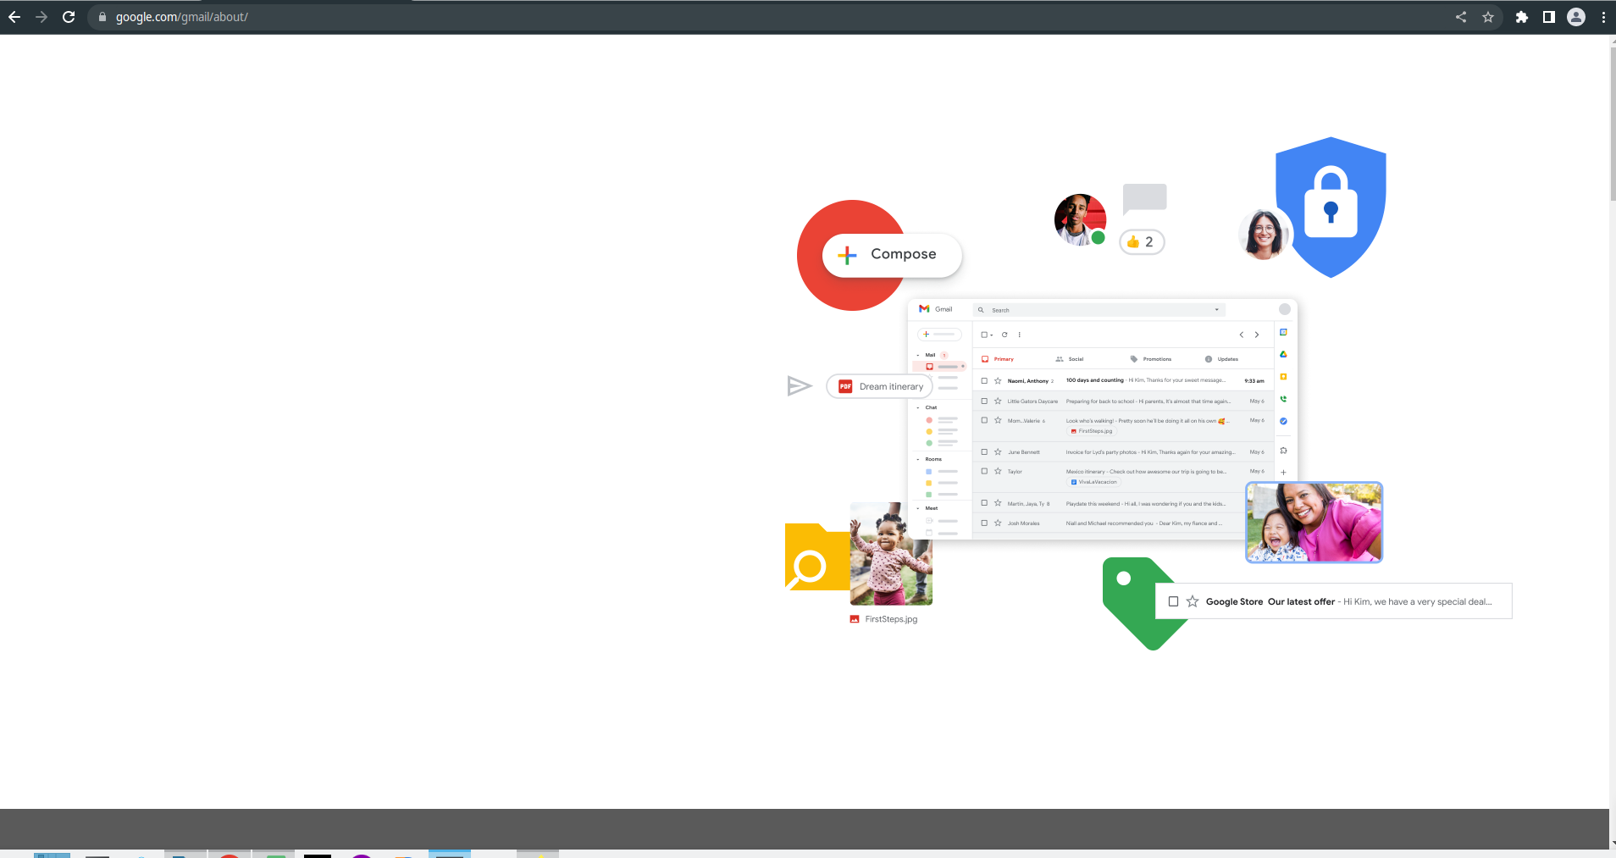The height and width of the screenshot is (858, 1616).
Task: Click the page vertical scrollbar thumb
Action: (1613, 125)
